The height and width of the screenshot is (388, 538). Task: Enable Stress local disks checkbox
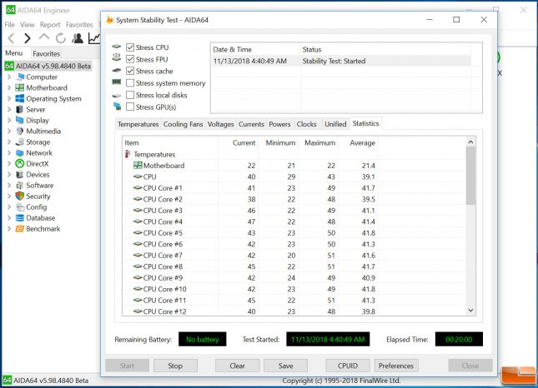(130, 95)
